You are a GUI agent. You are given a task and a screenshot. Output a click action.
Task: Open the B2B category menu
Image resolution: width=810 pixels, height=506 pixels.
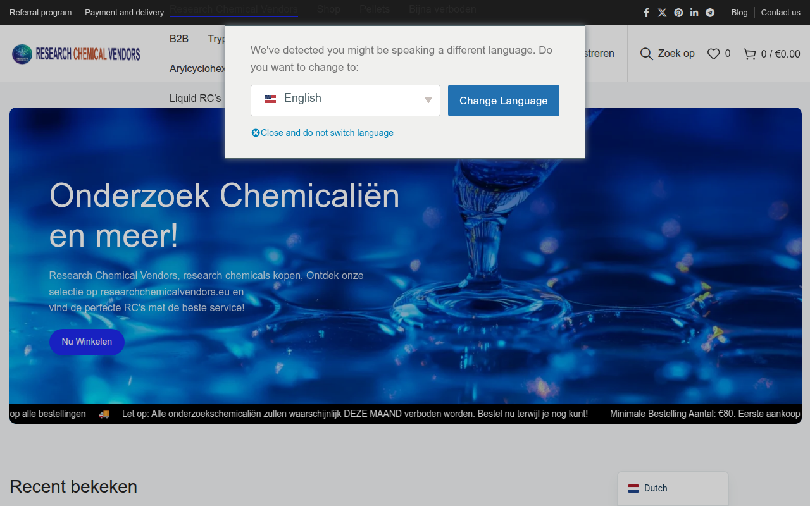(179, 39)
